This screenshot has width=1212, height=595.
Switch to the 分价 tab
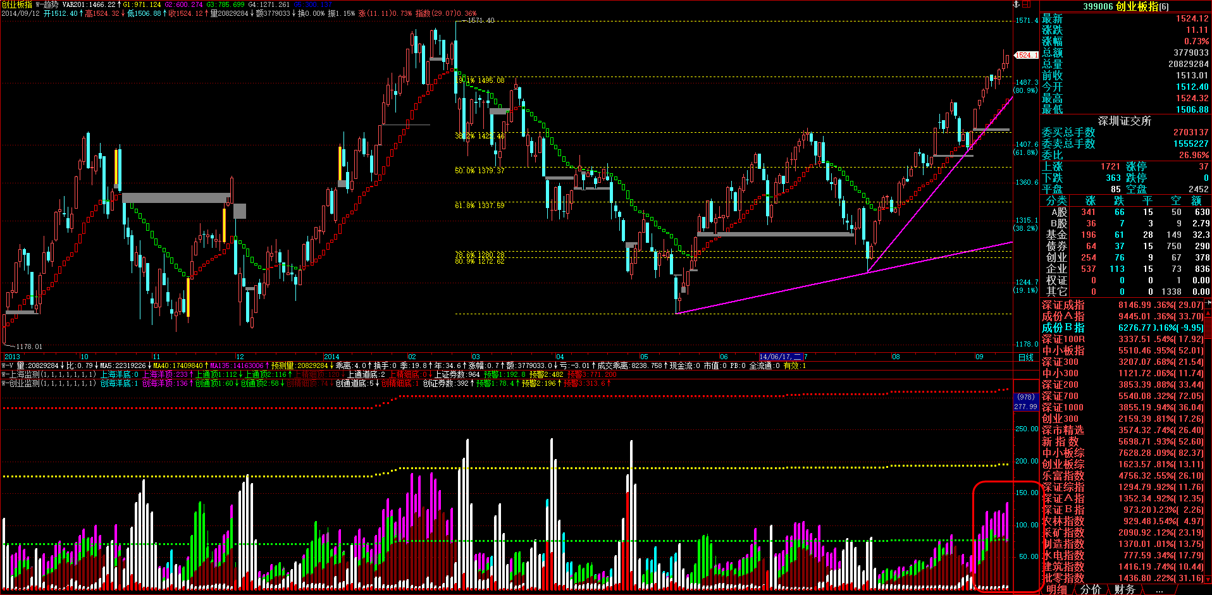coord(1091,589)
